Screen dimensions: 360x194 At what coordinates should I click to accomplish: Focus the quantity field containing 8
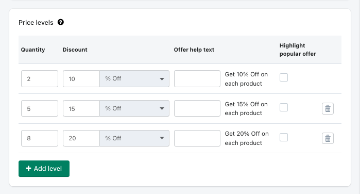[40, 138]
